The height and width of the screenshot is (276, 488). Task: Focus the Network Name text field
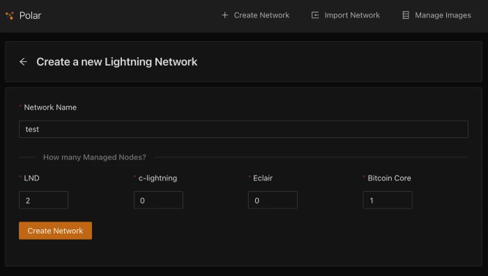pyautogui.click(x=243, y=129)
